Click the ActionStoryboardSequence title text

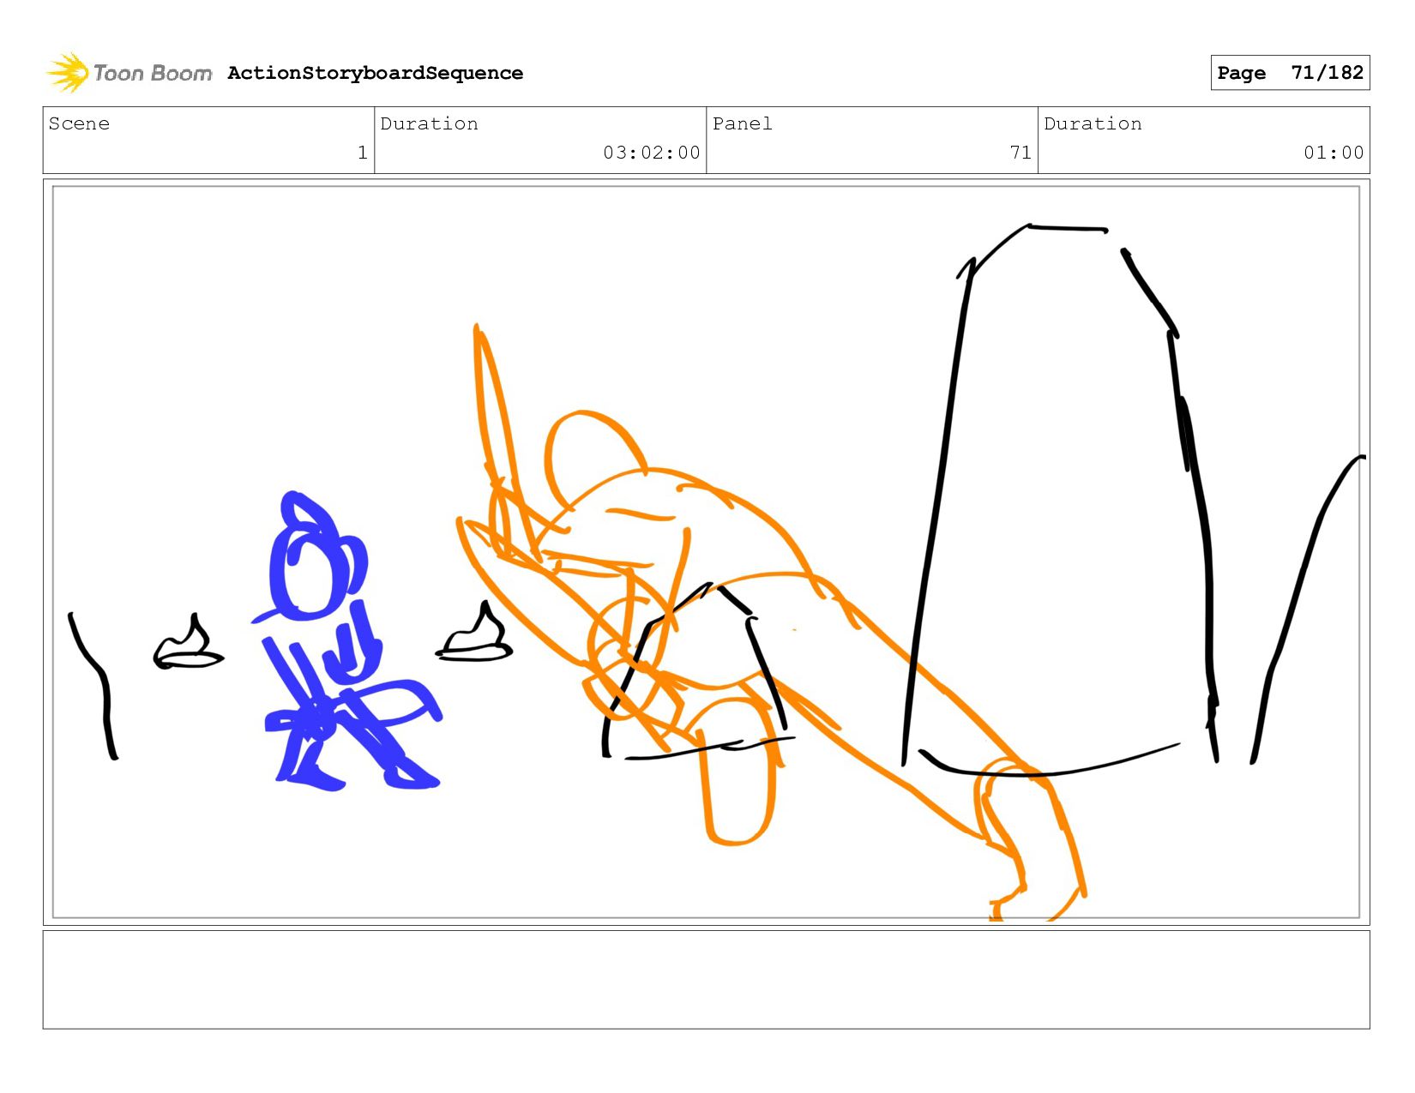[x=375, y=73]
